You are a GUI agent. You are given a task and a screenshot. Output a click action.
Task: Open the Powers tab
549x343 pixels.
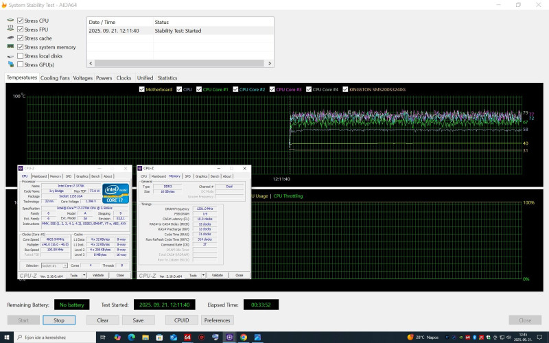point(104,78)
